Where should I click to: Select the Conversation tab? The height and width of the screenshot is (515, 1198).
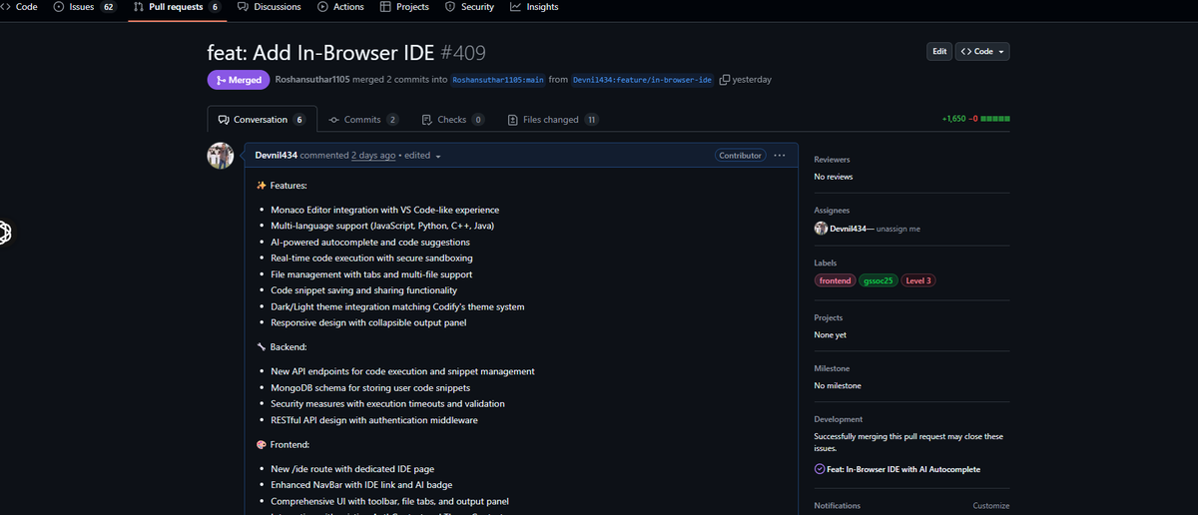coord(262,120)
